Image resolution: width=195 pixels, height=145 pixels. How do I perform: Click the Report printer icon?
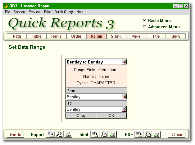tap(68, 134)
